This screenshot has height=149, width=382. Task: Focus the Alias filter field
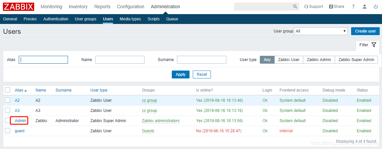coord(43,60)
